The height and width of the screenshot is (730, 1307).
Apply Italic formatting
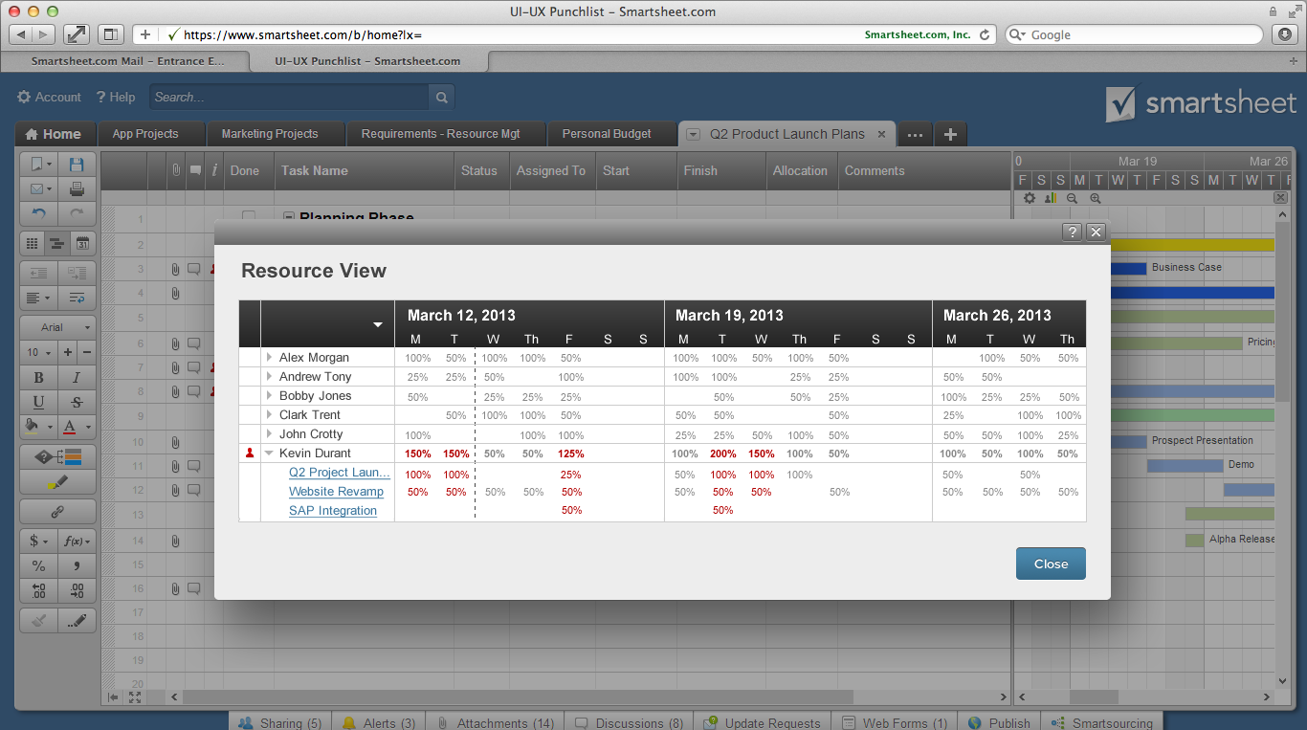(x=78, y=378)
